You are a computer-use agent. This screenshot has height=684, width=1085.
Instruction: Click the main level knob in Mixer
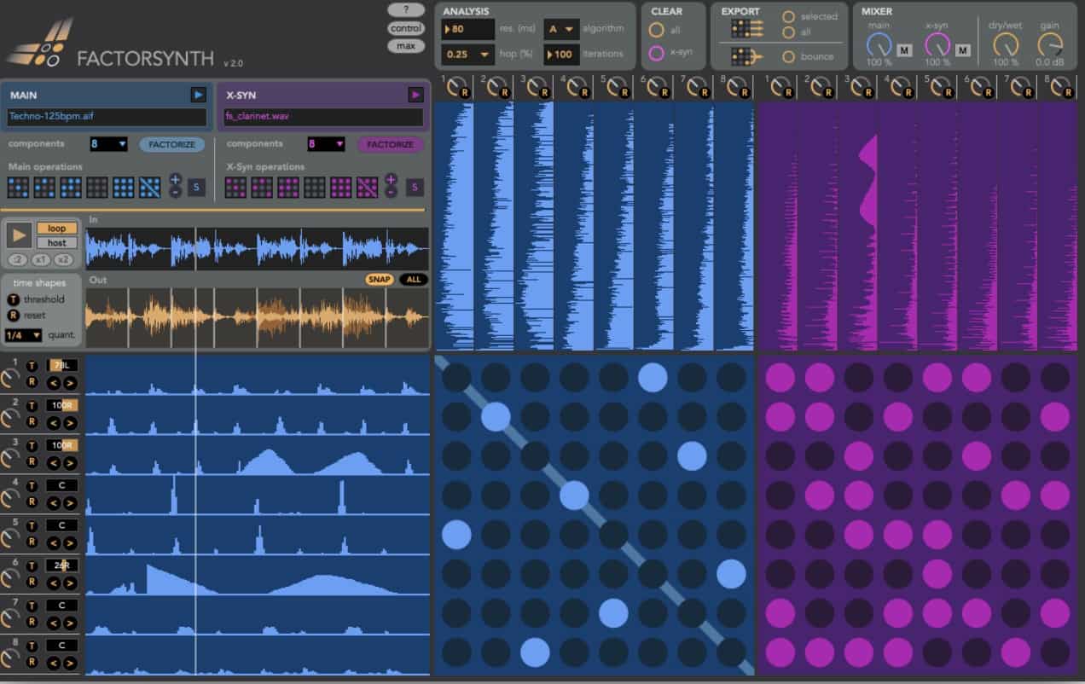coord(879,45)
